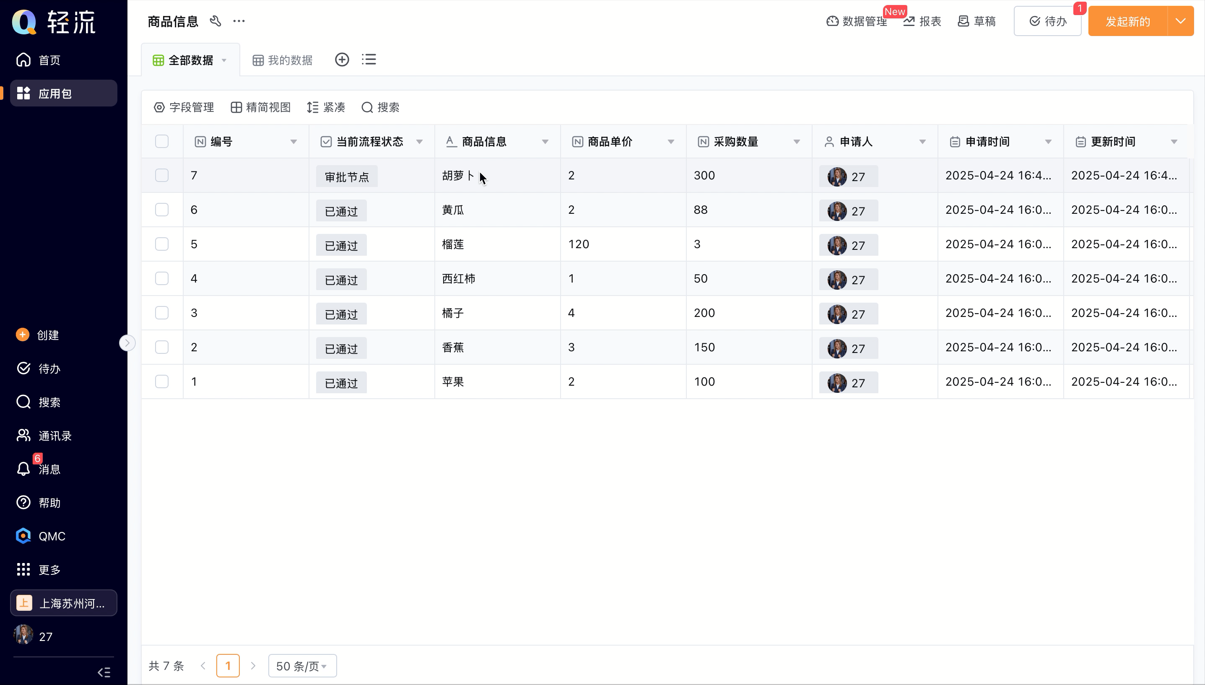This screenshot has height=685, width=1205.
Task: Open 商品信息 column dropdown arrow
Action: (545, 142)
